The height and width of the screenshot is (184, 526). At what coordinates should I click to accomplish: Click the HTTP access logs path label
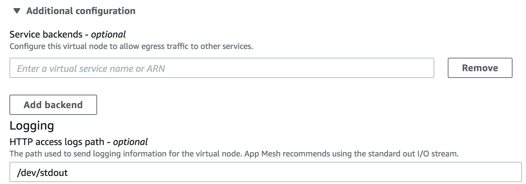click(x=56, y=142)
